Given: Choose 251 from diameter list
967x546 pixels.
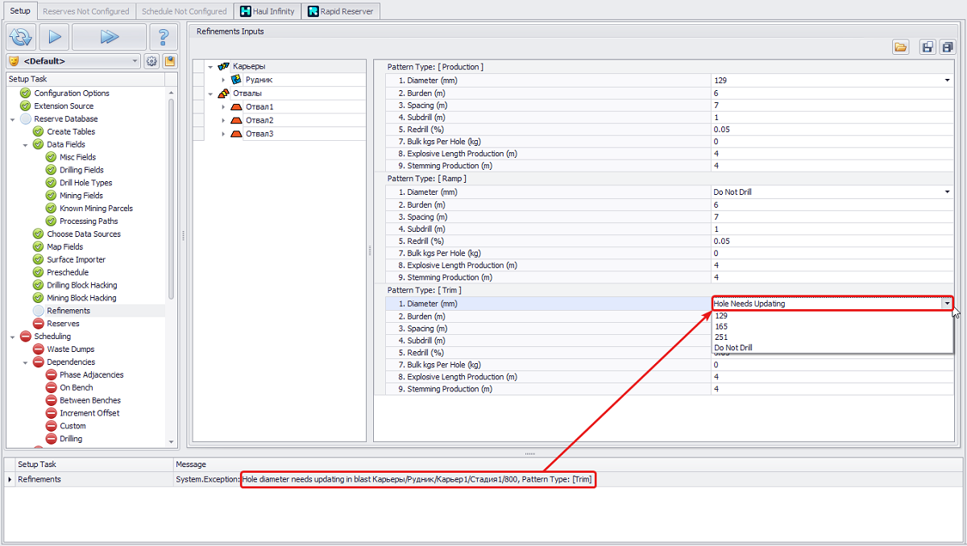Looking at the screenshot, I should 832,337.
